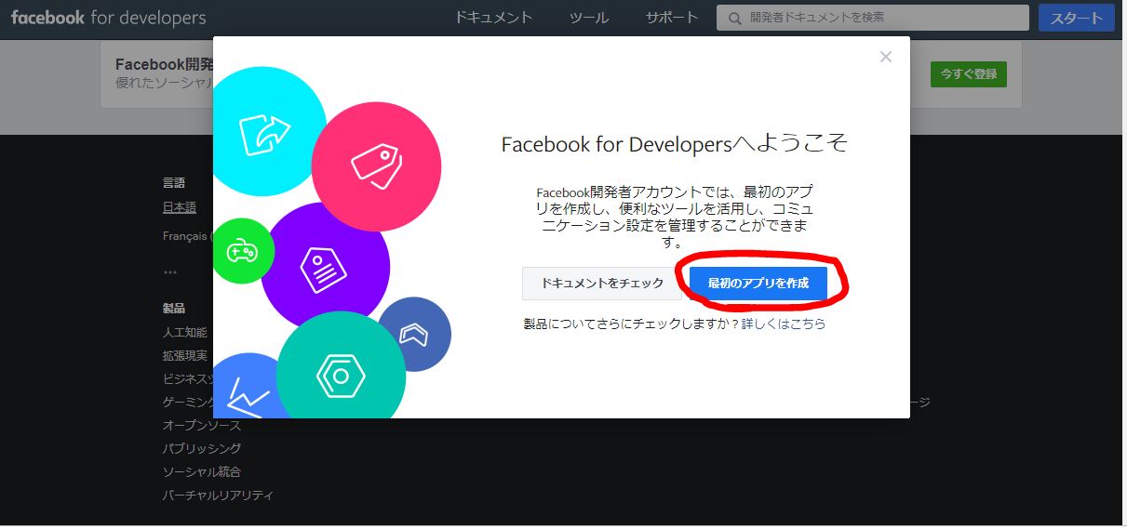Open the 拡張現実 footer link
This screenshot has width=1127, height=529.
click(184, 355)
